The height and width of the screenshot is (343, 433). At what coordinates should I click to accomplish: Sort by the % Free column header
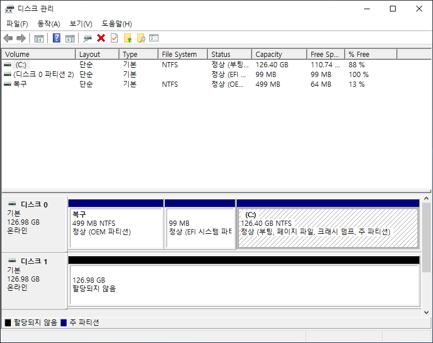pos(371,54)
